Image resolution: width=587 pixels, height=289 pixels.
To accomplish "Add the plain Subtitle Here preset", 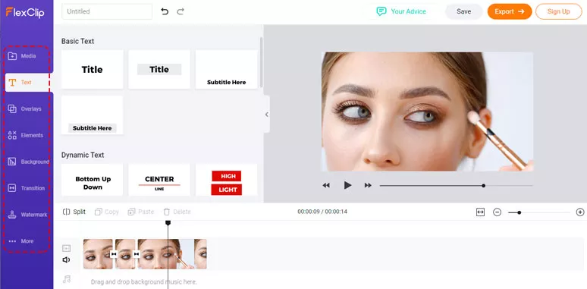I will pos(226,69).
